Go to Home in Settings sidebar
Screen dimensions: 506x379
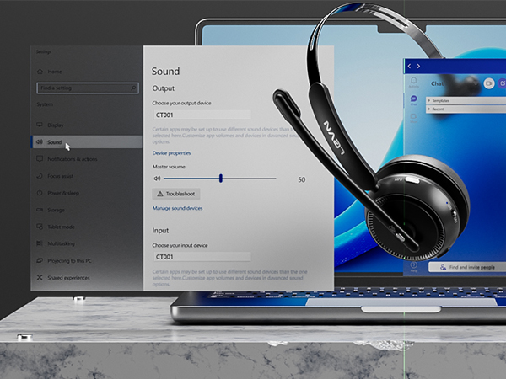[x=55, y=72]
